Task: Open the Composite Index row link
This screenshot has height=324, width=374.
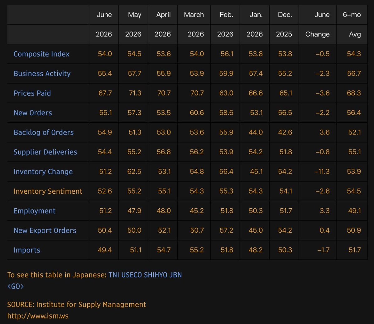Action: point(41,54)
